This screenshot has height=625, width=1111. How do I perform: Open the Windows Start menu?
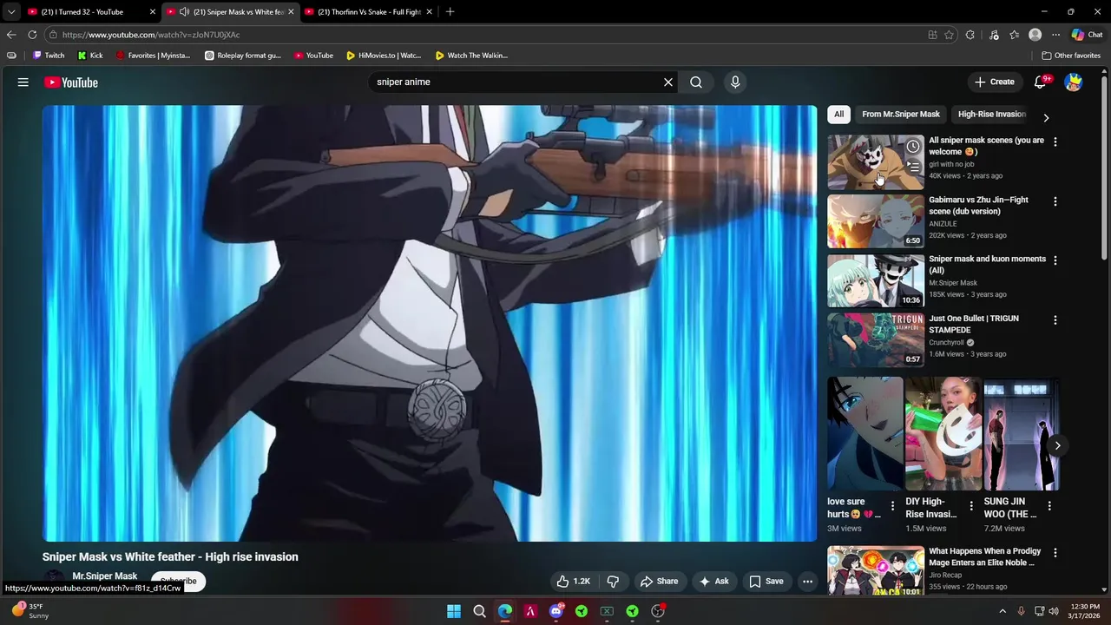[x=454, y=611]
